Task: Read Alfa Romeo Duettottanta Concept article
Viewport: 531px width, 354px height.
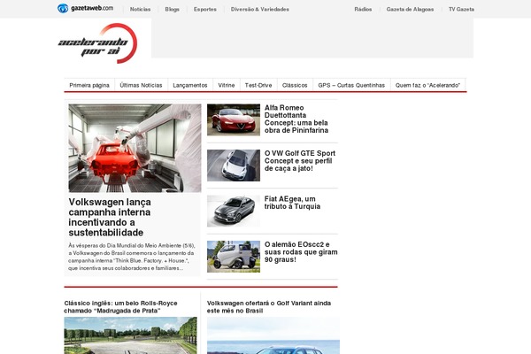Action: pyautogui.click(x=296, y=119)
